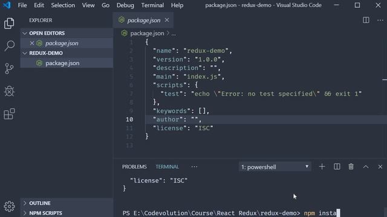Click "license": "ISC" in terminal output
387x217 pixels.
(158, 180)
